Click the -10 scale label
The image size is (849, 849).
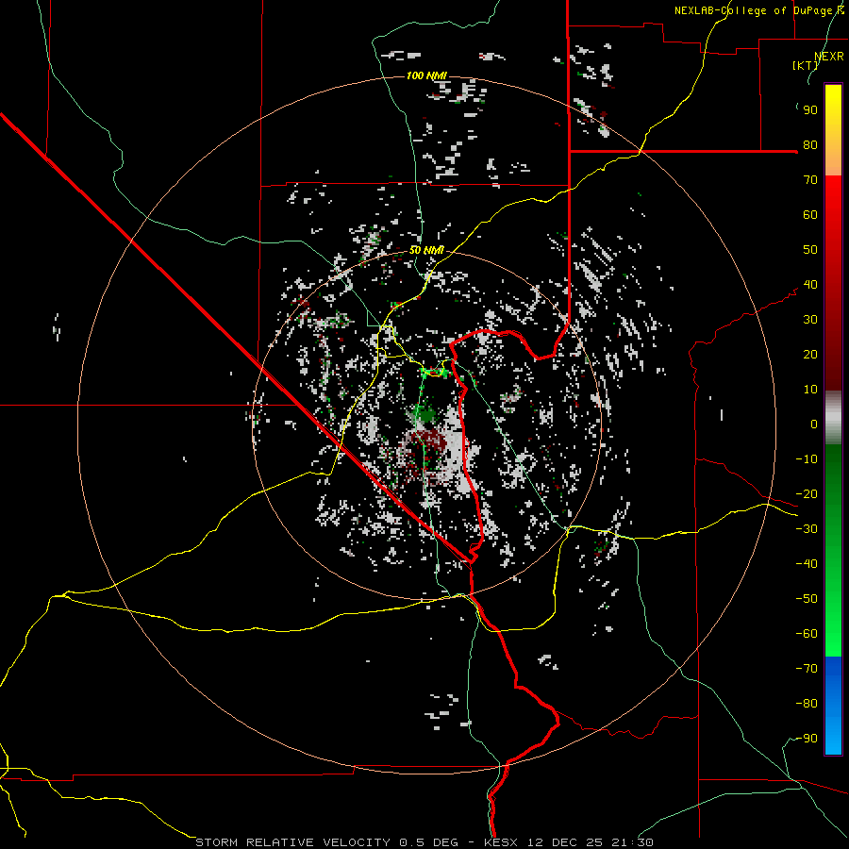pos(807,459)
